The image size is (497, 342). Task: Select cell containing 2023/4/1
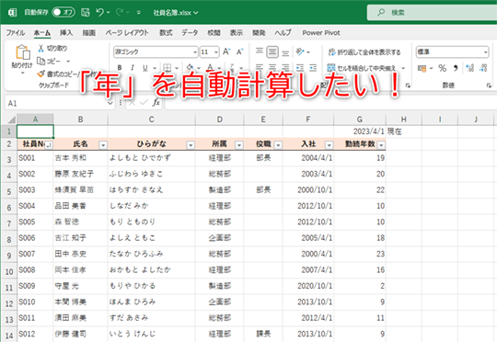coord(360,131)
